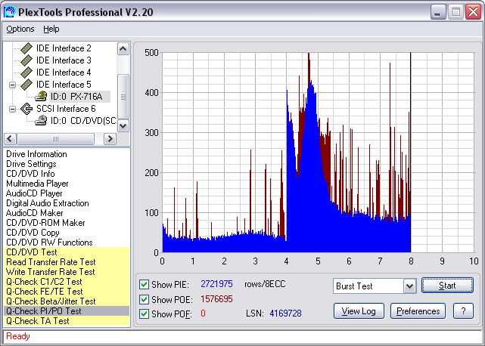Click the IDE Interface 5 chip icon
Screen dimensions: 485x346
pyautogui.click(x=26, y=85)
